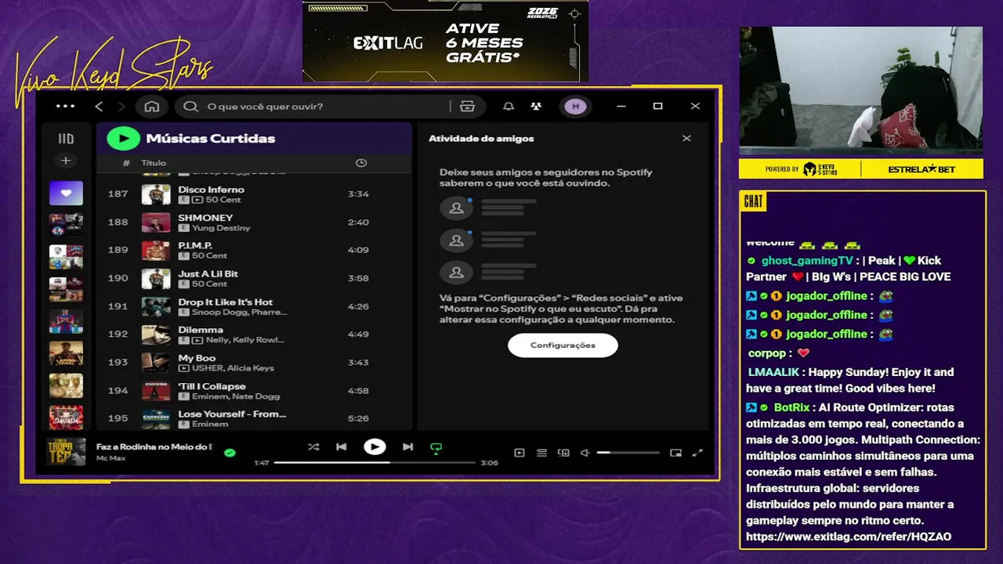Open artist link 'Yung Destiny'

point(221,228)
